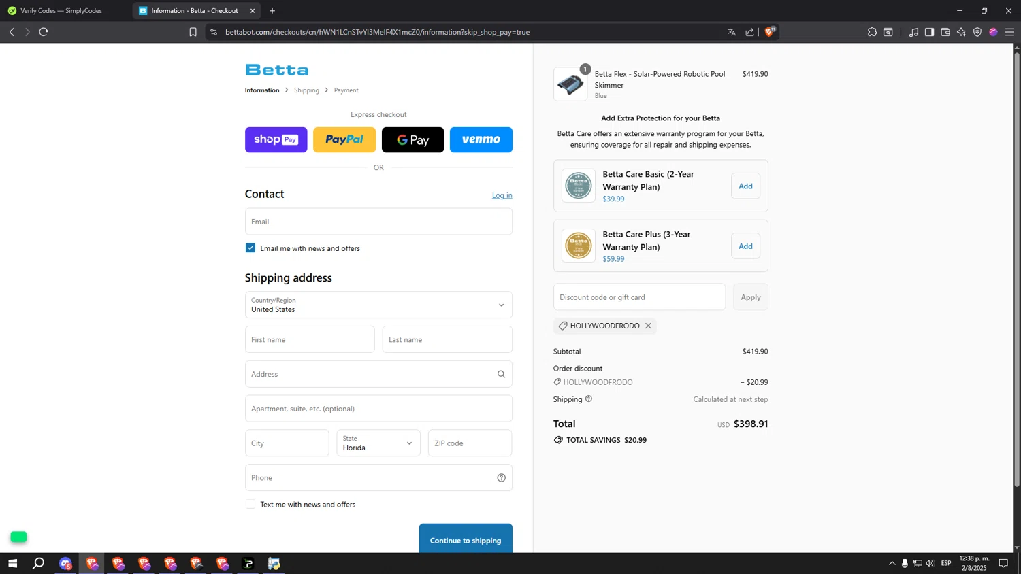Click the Betta Care Plus badge image
The width and height of the screenshot is (1021, 574).
[579, 246]
